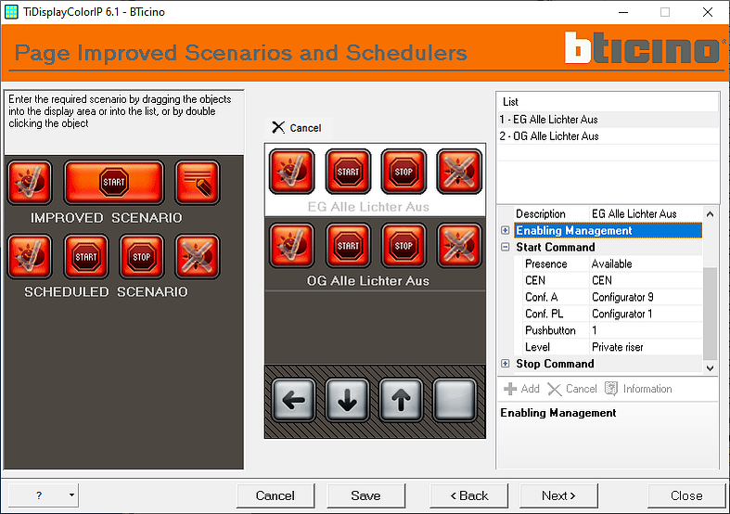Click the left arrow display navigation button
Image resolution: width=730 pixels, height=514 pixels.
[x=294, y=400]
